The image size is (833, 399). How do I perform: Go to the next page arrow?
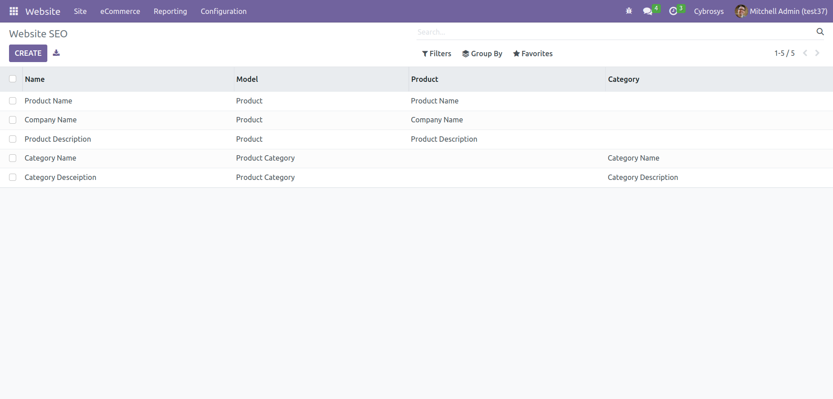817,53
